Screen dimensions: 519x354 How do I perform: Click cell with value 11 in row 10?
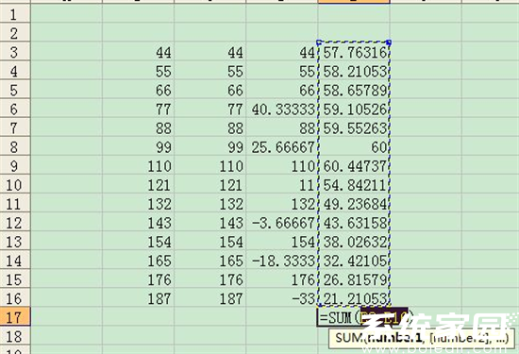pos(282,184)
